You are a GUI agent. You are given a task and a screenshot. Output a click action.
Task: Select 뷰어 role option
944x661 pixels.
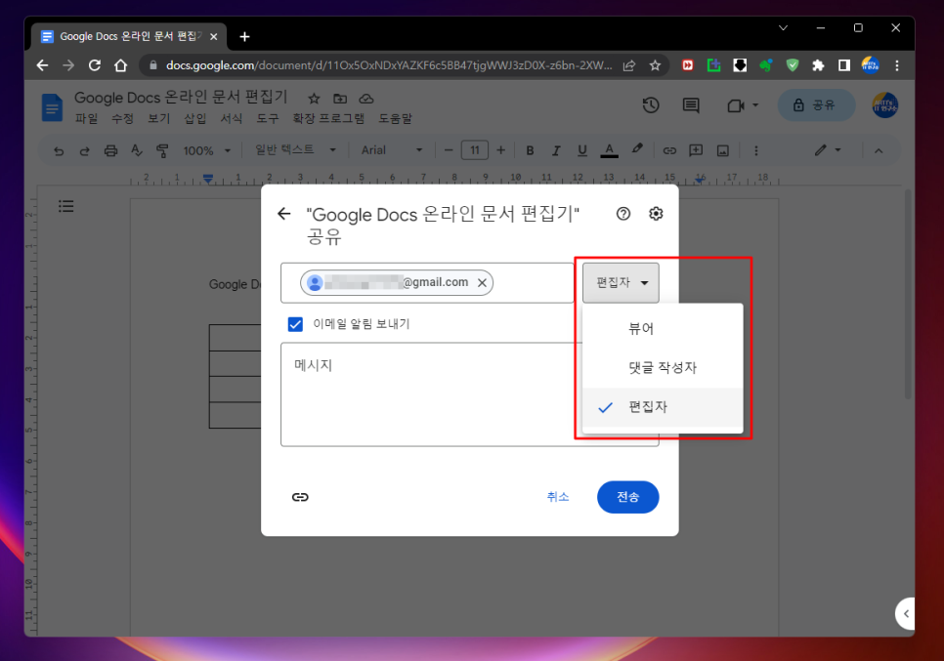663,328
